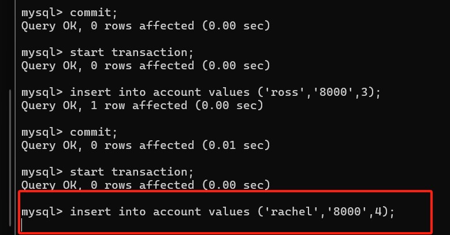Click the upper 'start transaction;' command

(x=132, y=53)
